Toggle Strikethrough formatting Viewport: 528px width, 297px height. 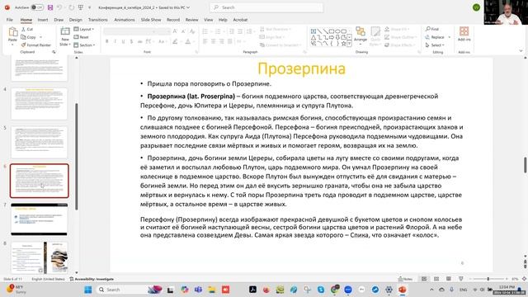(139, 41)
